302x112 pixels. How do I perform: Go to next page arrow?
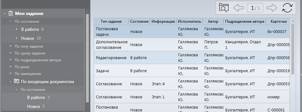(x=272, y=8)
